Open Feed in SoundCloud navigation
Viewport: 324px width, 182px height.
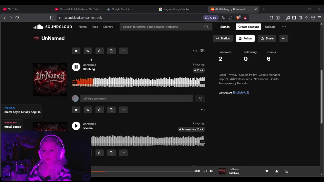click(x=95, y=27)
